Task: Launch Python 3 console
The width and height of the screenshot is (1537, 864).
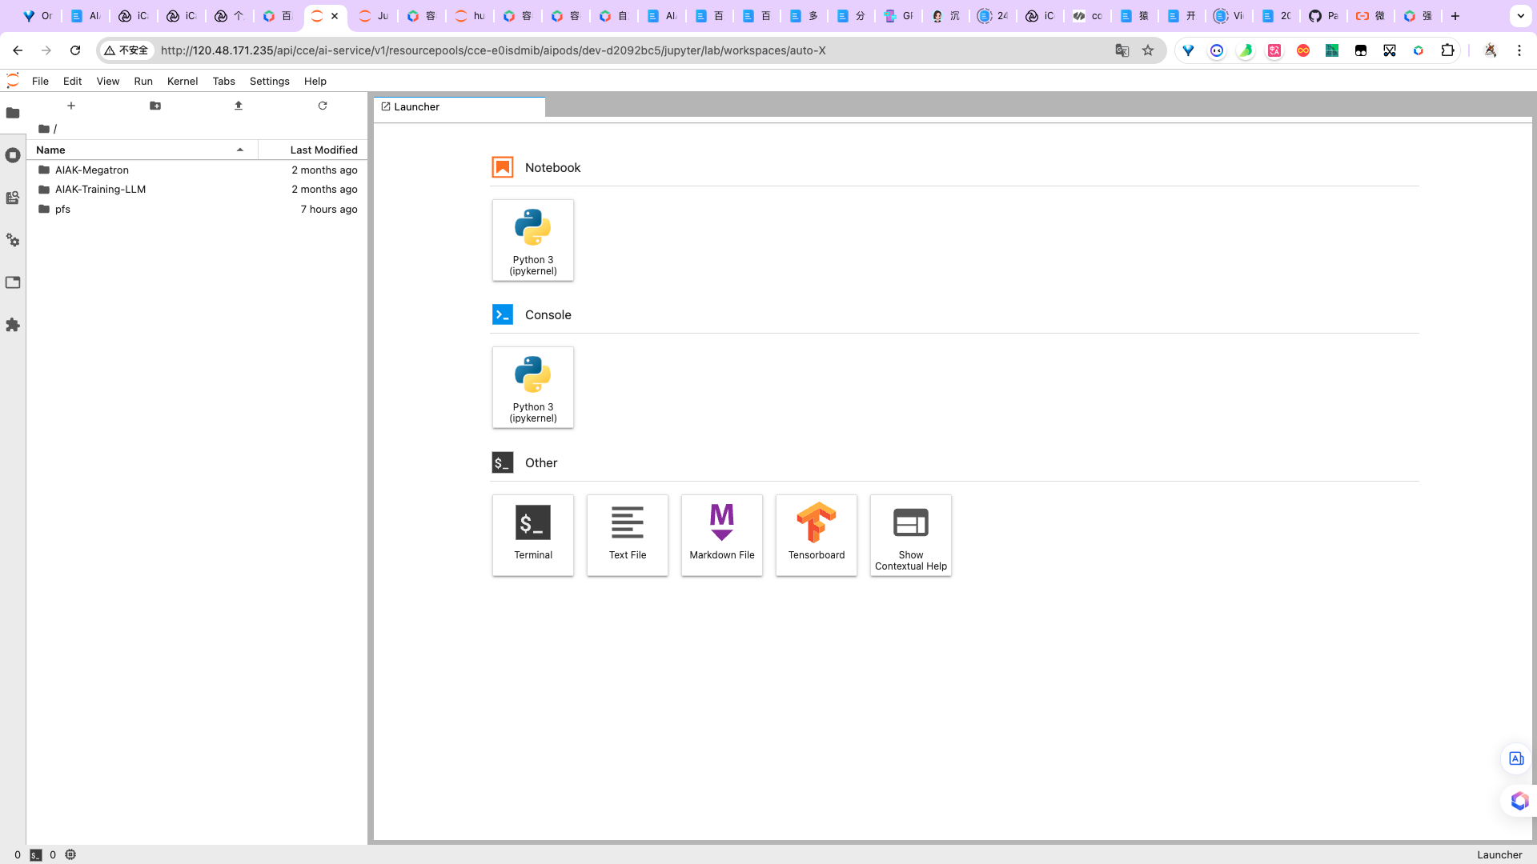Action: (533, 387)
